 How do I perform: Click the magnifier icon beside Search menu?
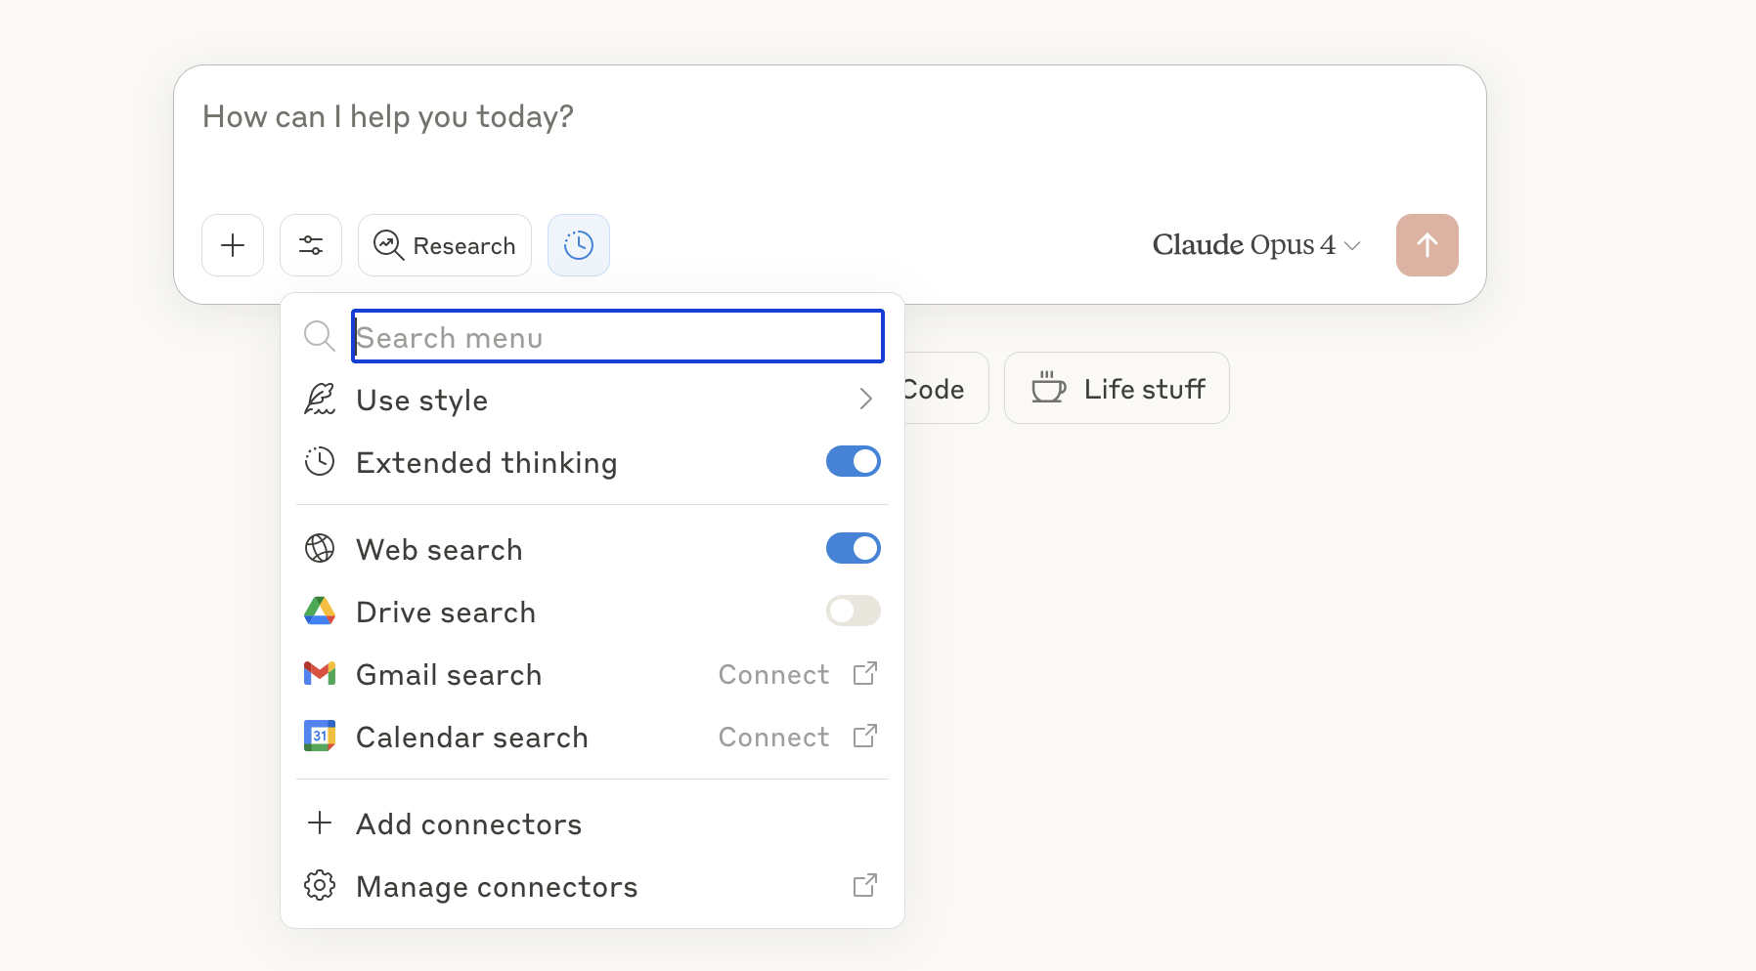pos(320,336)
